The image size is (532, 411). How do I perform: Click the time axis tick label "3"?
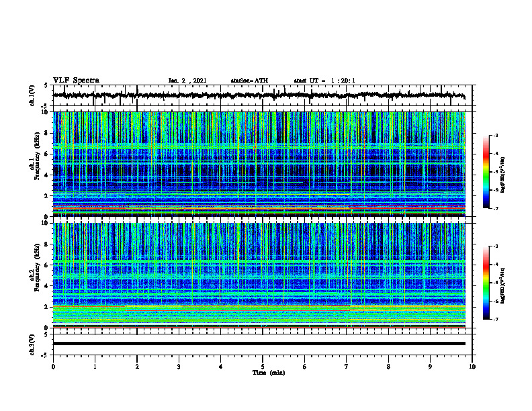(x=179, y=367)
